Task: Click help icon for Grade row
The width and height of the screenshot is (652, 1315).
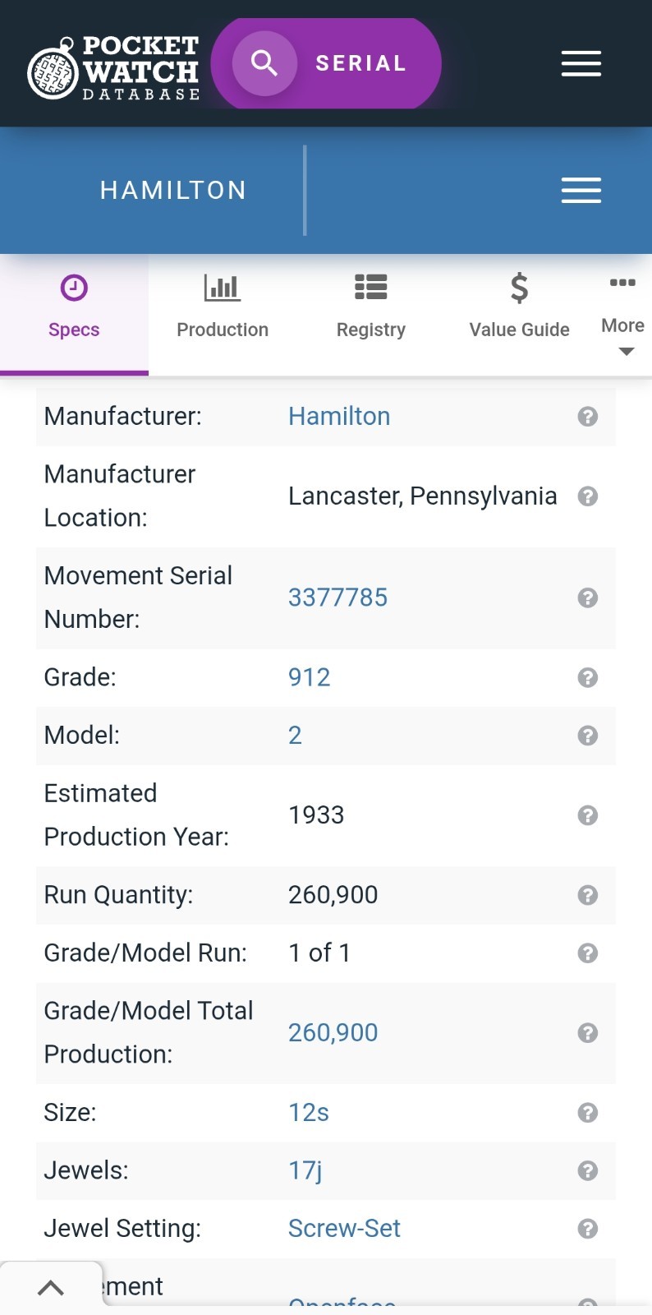Action: pos(587,677)
